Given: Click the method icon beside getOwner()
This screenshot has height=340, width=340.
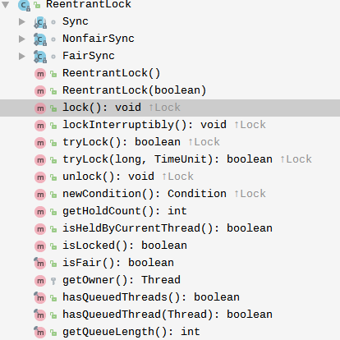Looking at the screenshot, I should [40, 281].
